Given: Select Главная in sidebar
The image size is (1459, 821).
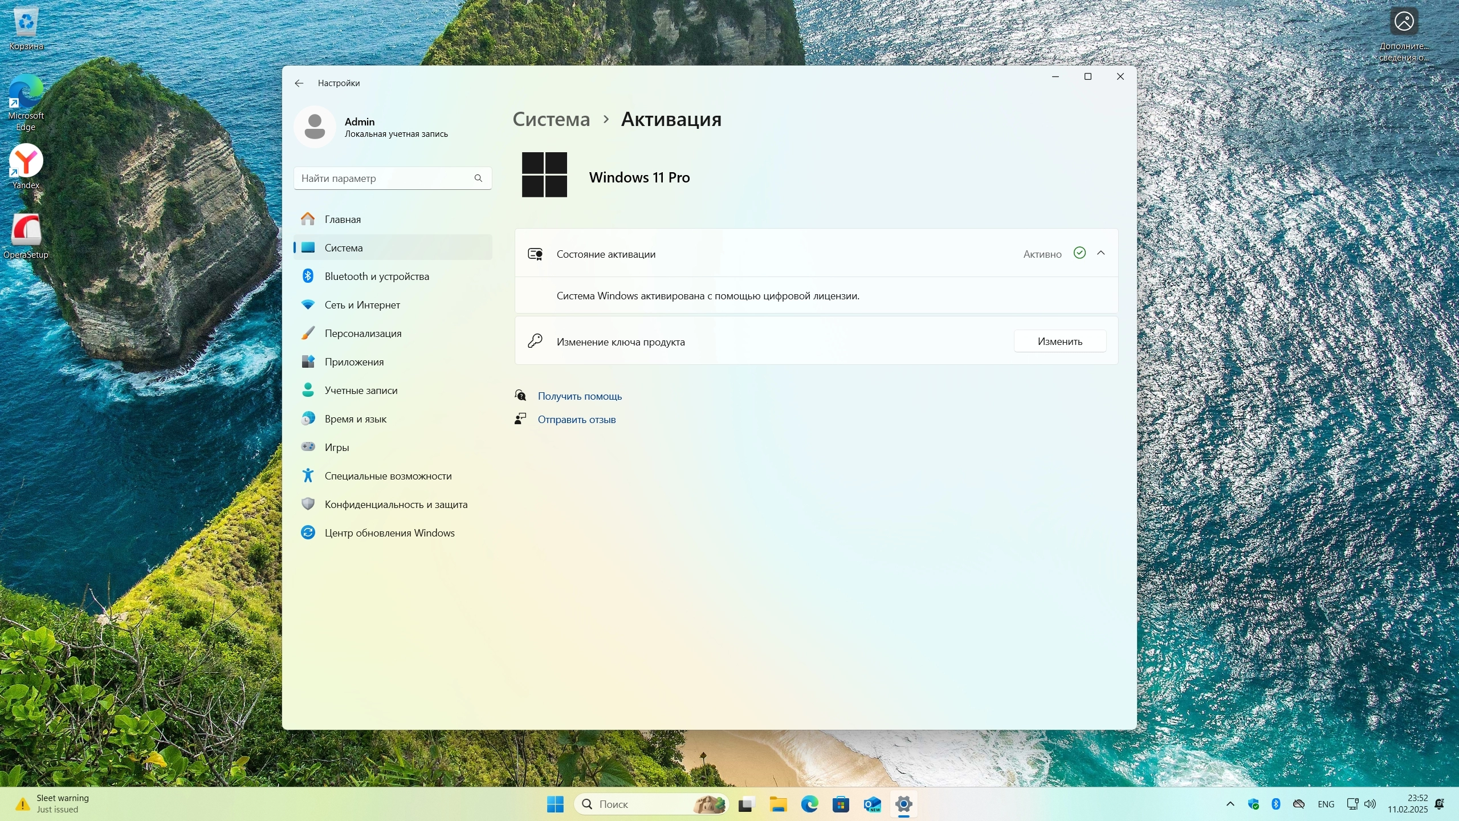Looking at the screenshot, I should click(342, 220).
